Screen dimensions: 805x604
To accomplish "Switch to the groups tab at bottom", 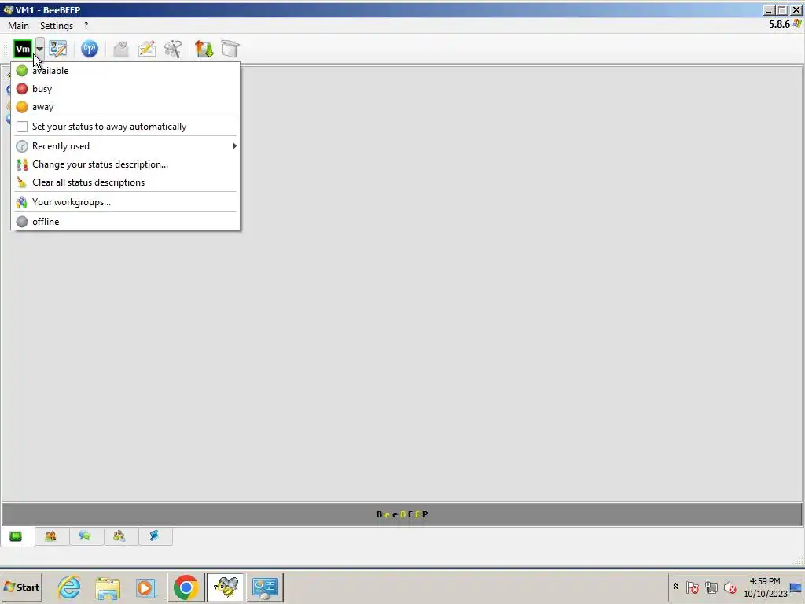I will point(119,536).
